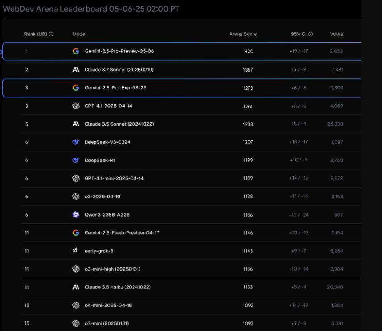This screenshot has height=331, width=382.
Task: Sort by the Votes column header
Action: click(337, 34)
